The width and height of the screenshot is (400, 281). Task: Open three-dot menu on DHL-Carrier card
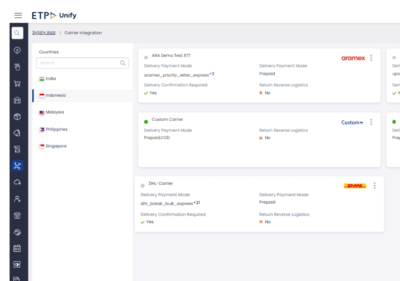coord(374,186)
